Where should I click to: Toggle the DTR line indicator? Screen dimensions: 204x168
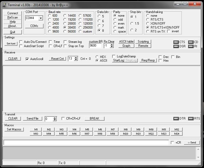pyautogui.click(x=176, y=119)
